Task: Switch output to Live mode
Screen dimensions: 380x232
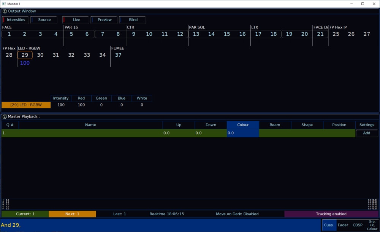Action: (76, 20)
